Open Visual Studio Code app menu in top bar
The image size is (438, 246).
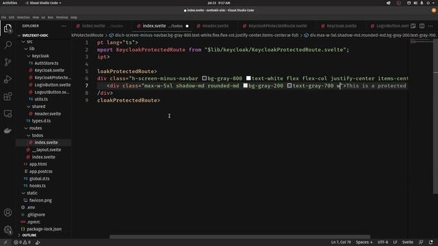click(x=43, y=3)
